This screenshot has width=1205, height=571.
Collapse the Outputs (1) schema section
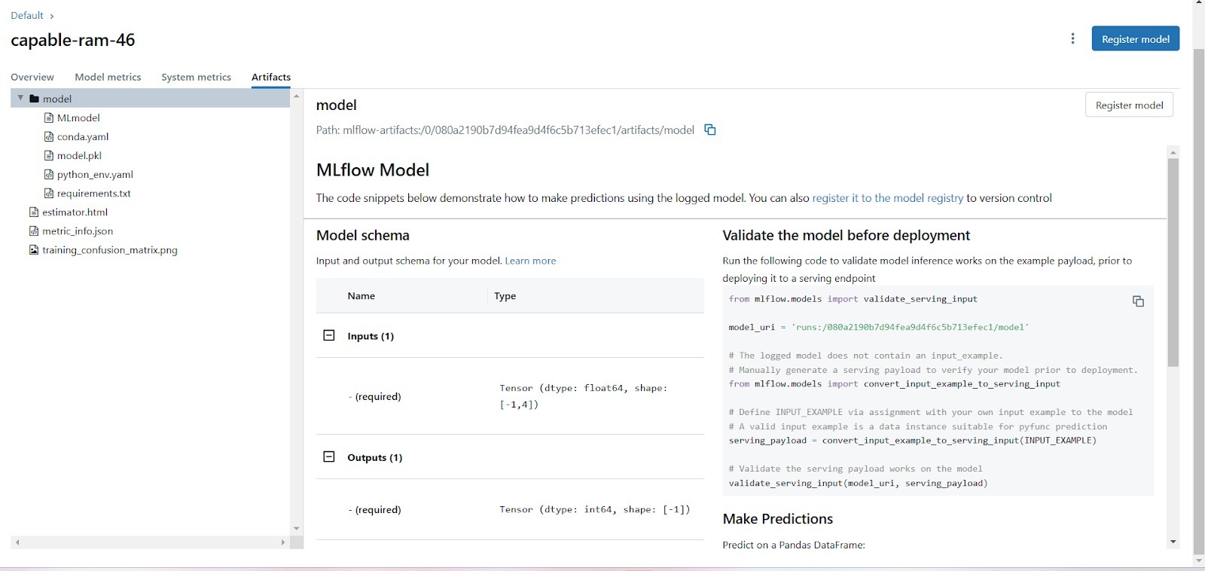[329, 457]
